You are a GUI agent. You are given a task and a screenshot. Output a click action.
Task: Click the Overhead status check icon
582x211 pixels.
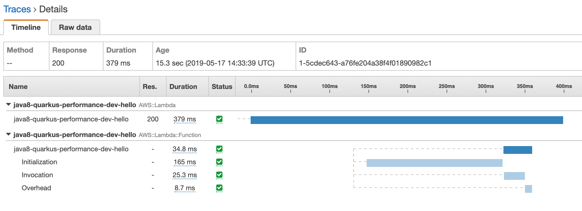(x=219, y=188)
